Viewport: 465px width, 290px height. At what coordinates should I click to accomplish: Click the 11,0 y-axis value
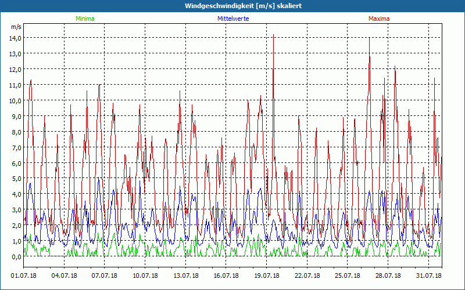[16, 85]
